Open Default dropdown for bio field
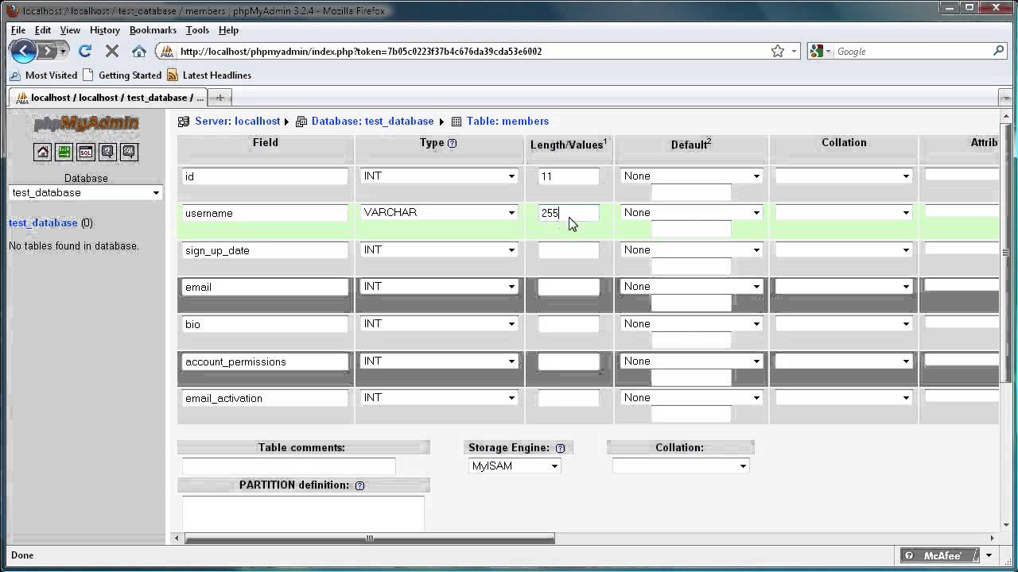The width and height of the screenshot is (1018, 572). [x=691, y=324]
